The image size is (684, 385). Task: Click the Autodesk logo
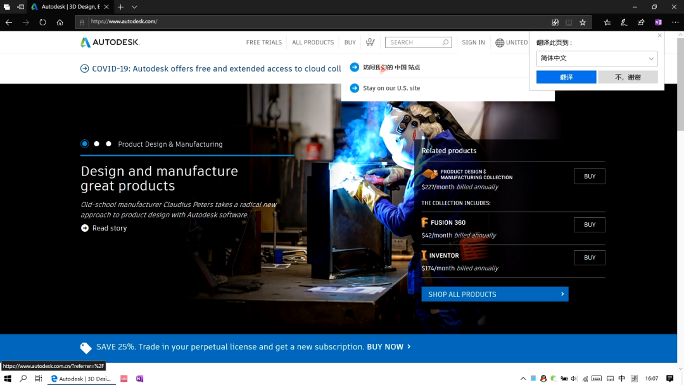pyautogui.click(x=110, y=42)
